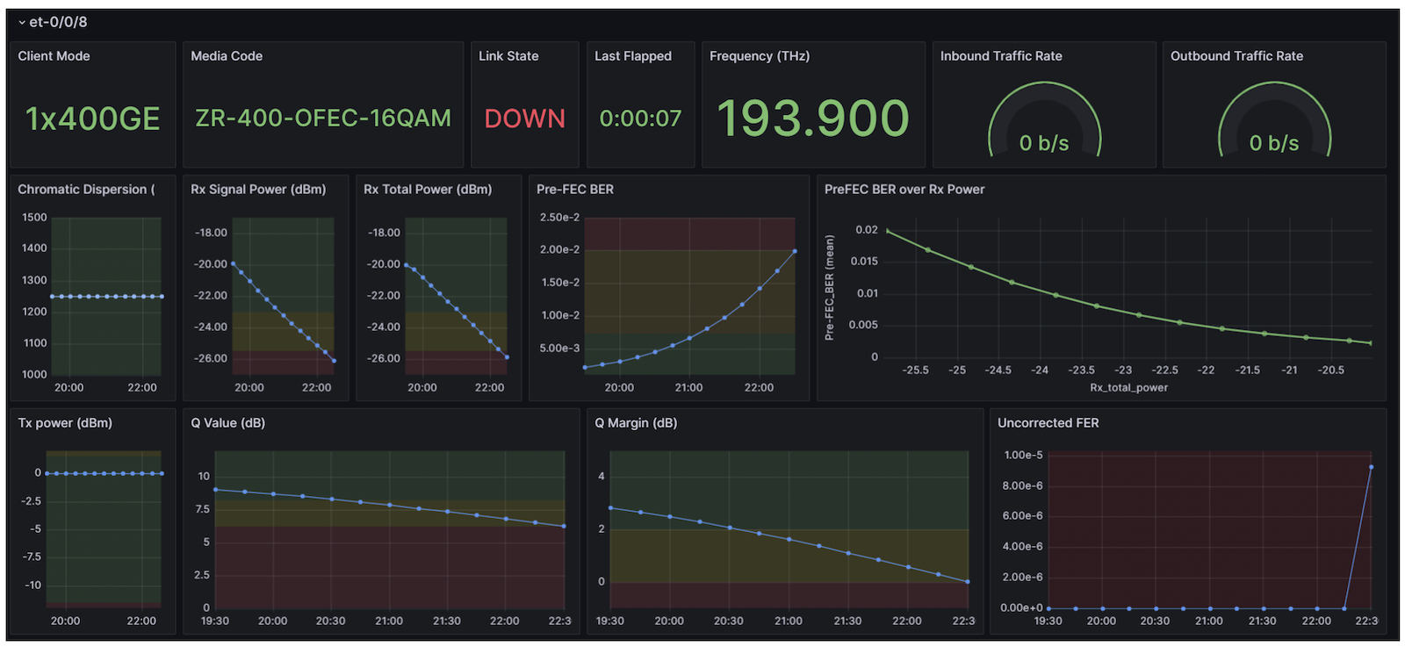Click the Rx_total_power x-axis label
The width and height of the screenshot is (1405, 647).
click(x=1129, y=387)
